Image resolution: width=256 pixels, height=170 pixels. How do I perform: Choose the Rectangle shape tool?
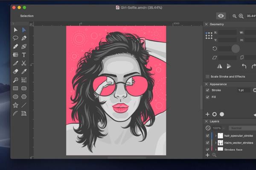click(15, 88)
